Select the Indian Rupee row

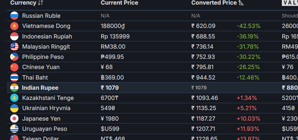[152, 88]
